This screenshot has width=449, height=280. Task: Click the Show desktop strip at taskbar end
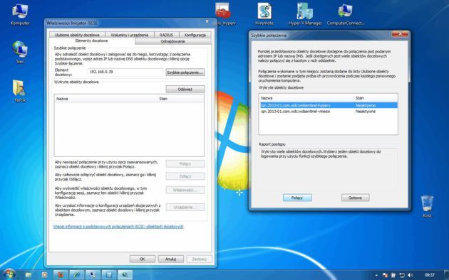(x=446, y=275)
